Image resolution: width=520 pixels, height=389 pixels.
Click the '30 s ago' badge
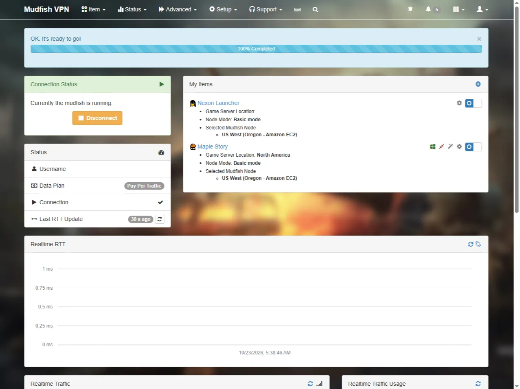[x=141, y=219]
